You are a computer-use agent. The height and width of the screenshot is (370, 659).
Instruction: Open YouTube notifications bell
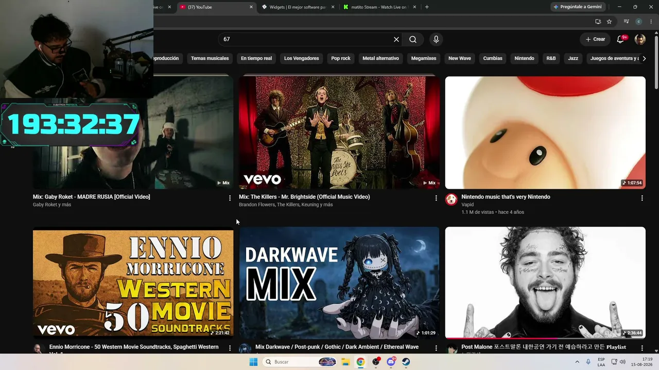(621, 39)
